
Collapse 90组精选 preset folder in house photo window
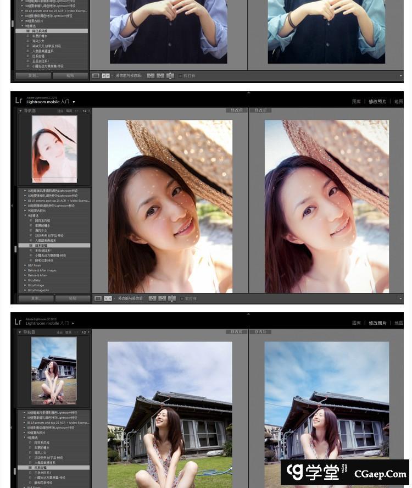[23, 437]
